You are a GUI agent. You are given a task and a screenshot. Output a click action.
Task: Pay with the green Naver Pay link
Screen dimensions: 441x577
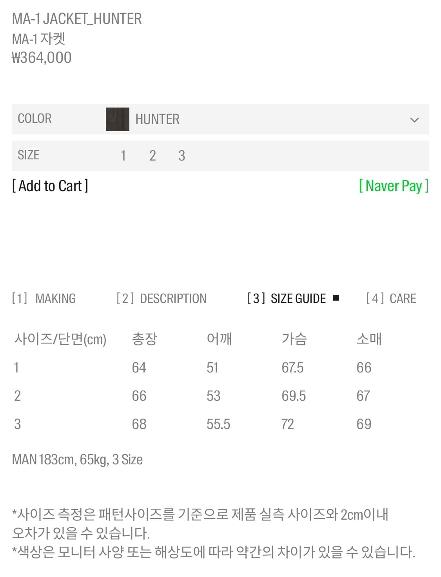tap(394, 186)
